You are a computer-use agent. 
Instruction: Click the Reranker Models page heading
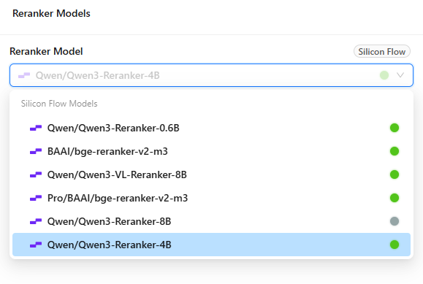click(x=51, y=13)
